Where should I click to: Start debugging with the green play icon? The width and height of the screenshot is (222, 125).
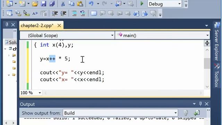pyautogui.click(x=142, y=4)
